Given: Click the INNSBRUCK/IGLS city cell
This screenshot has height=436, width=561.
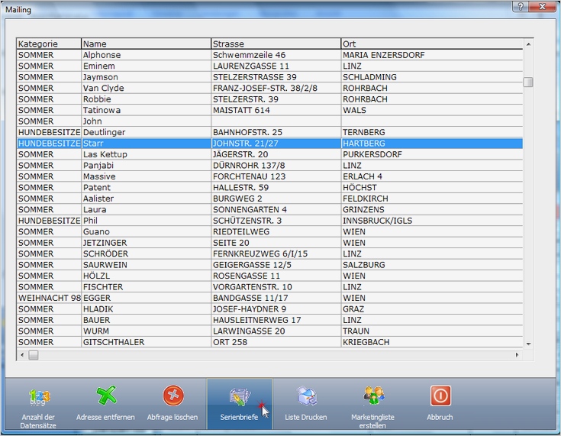Looking at the screenshot, I should click(432, 221).
